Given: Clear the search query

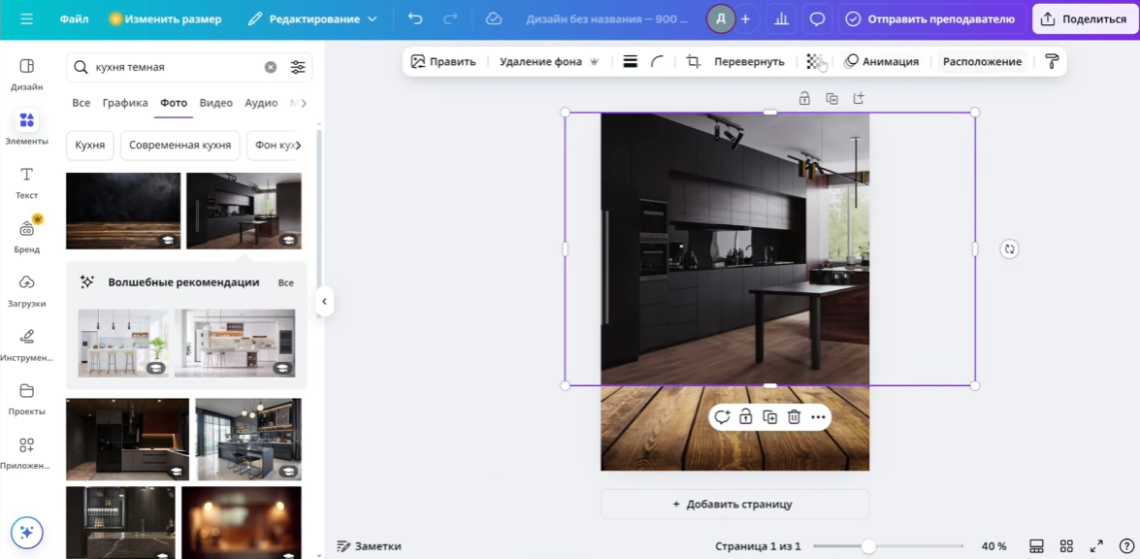Looking at the screenshot, I should pos(271,67).
